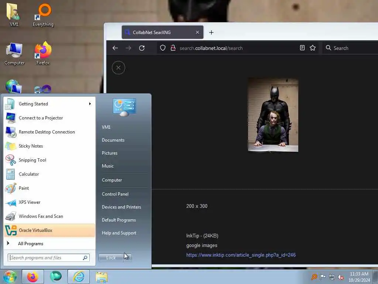Open Action Center flag in system tray
The height and width of the screenshot is (284, 378).
coord(323,277)
